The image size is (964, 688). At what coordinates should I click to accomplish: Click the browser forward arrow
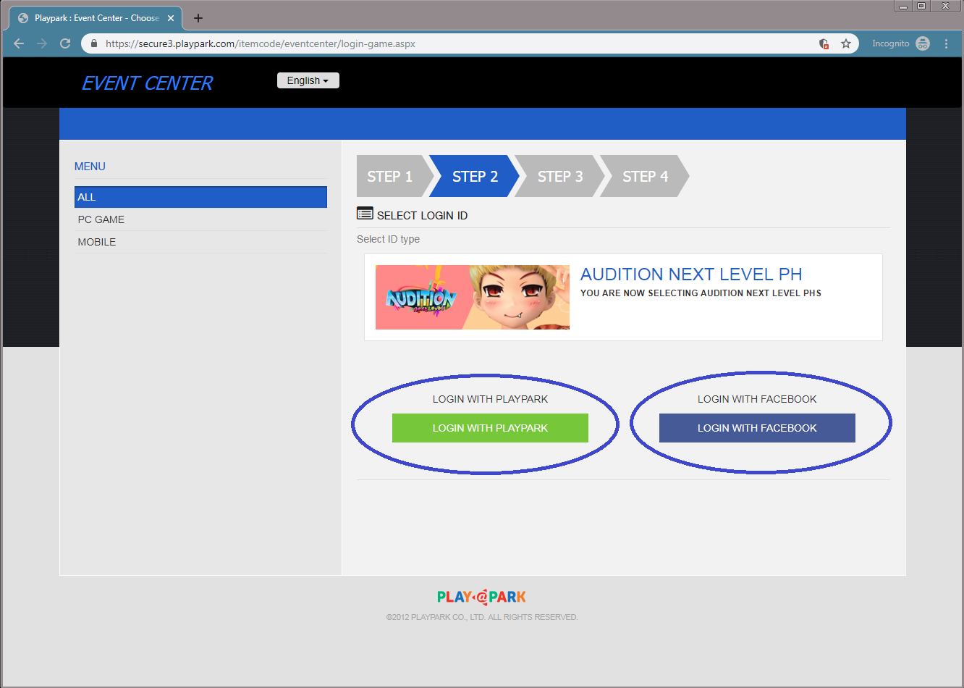point(42,43)
